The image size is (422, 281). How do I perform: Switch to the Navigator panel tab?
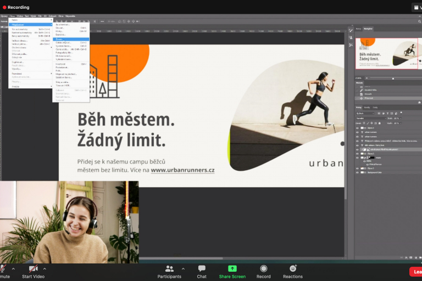tap(368, 29)
